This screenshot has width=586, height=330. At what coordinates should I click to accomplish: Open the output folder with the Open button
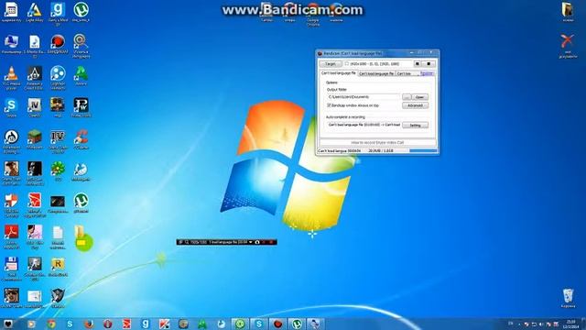pyautogui.click(x=419, y=97)
